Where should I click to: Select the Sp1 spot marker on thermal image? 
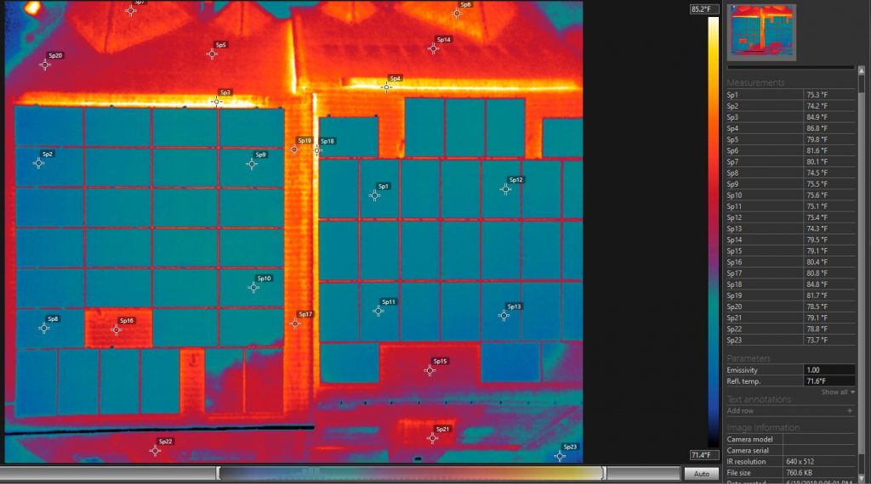click(374, 195)
